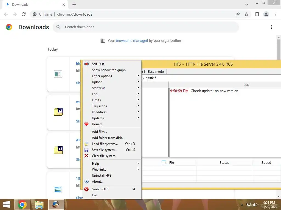Click the image file thumbnail of last download
Screen dimensions: 281x210
click(58, 189)
